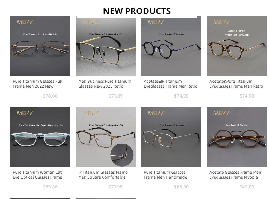Click the NEW PRODUCTS heading

point(137,11)
